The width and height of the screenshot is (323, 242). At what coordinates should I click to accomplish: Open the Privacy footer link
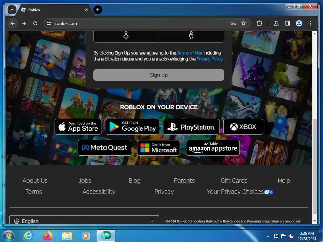click(164, 192)
